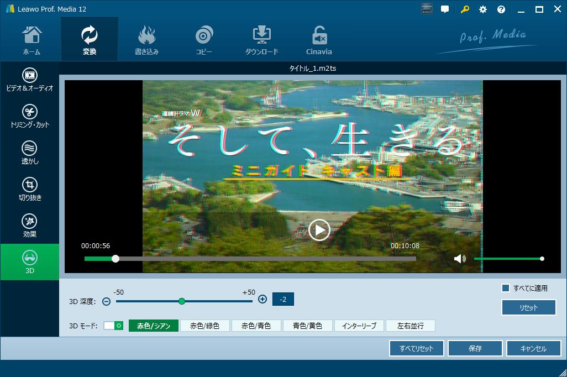Image resolution: width=567 pixels, height=377 pixels.
Task: Open the Burn (書き込み) module
Action: (x=146, y=40)
